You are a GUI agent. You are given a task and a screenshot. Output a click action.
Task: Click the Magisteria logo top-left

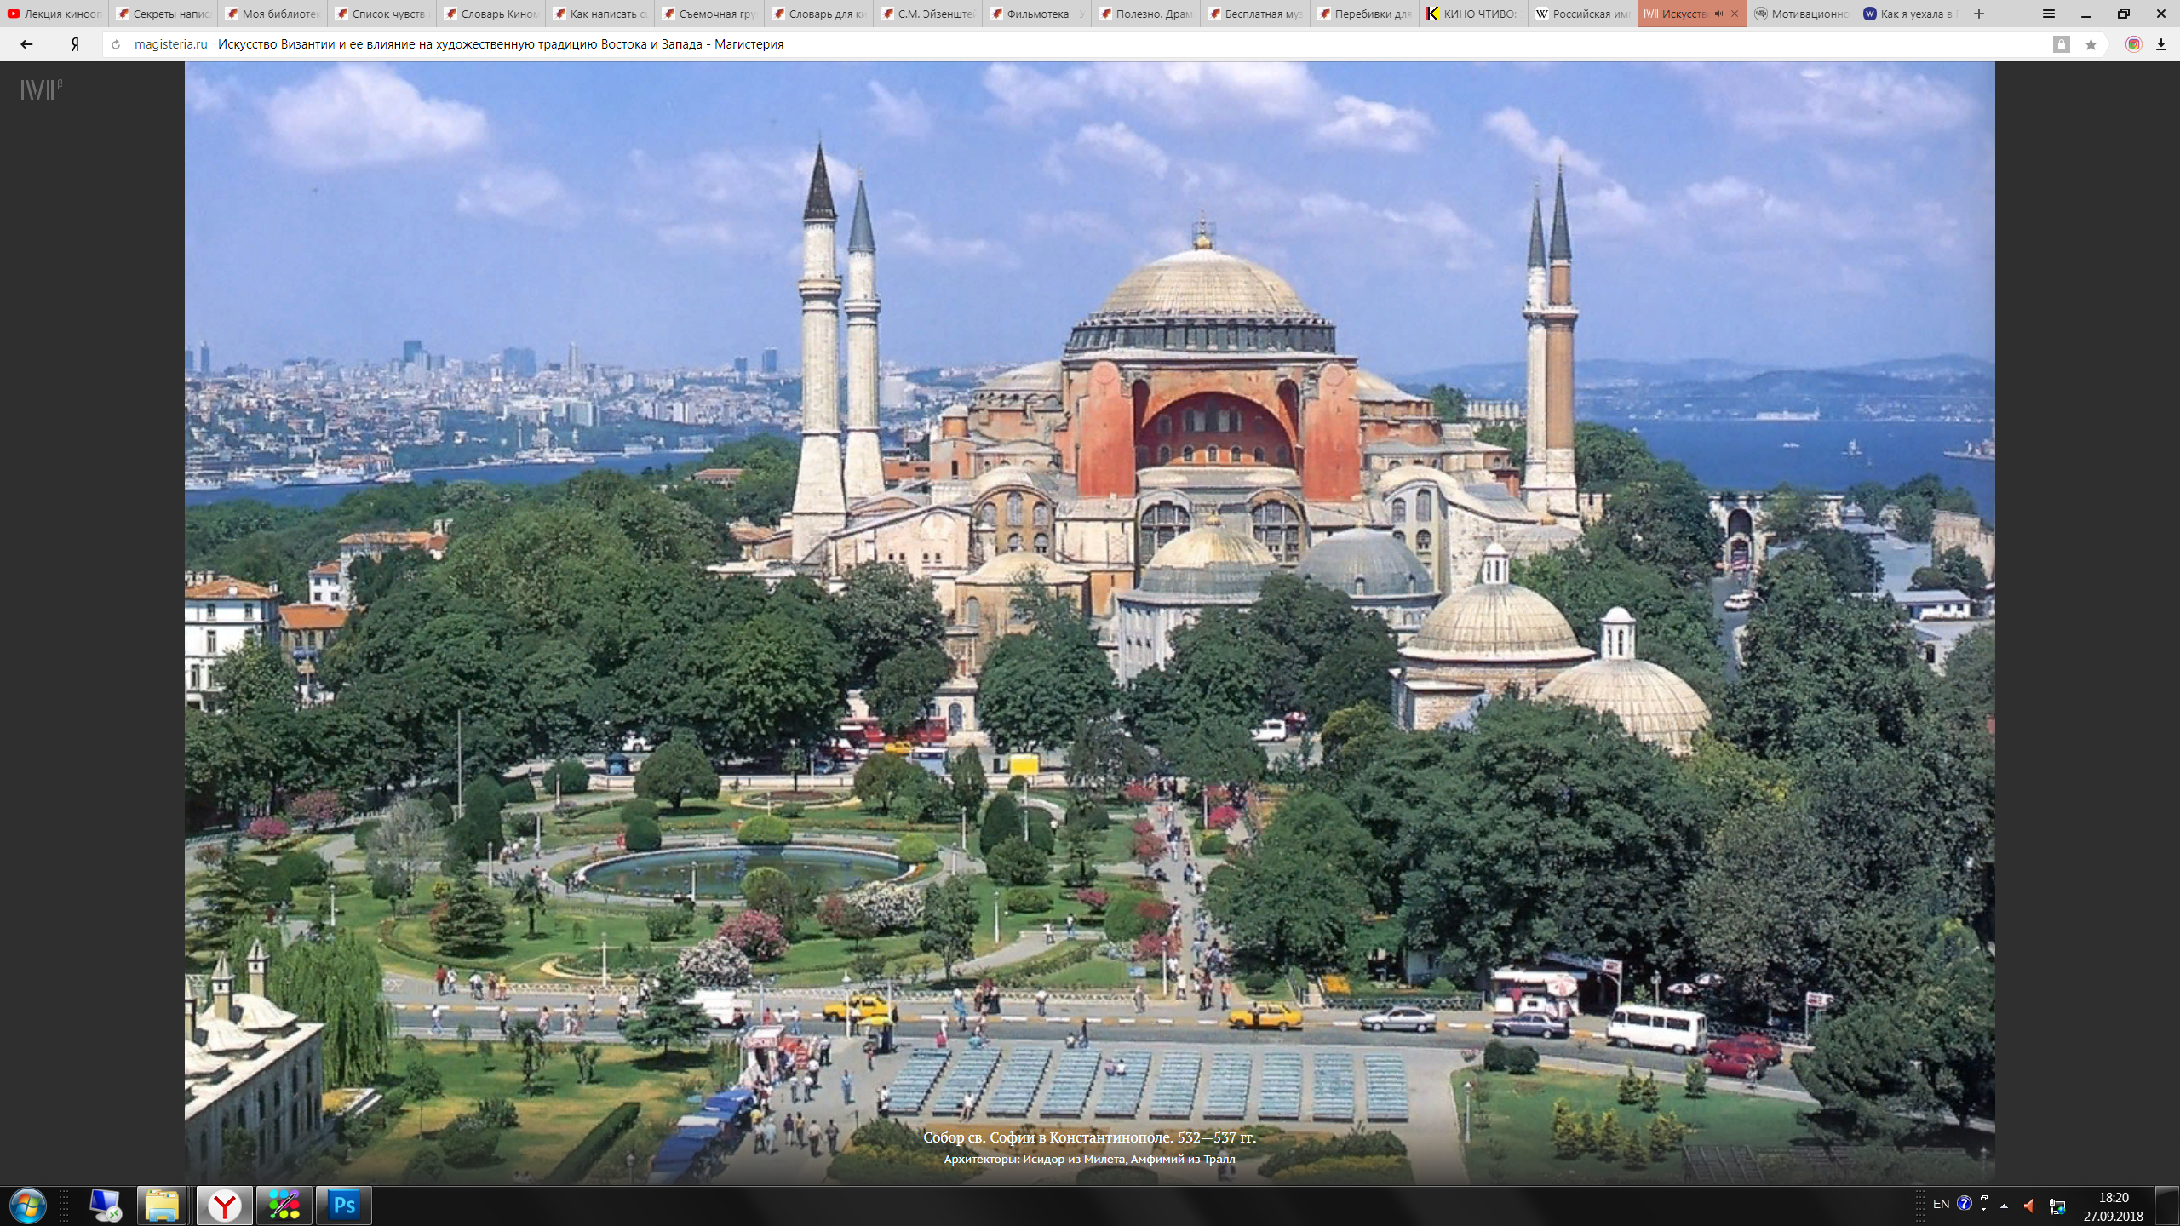41,89
